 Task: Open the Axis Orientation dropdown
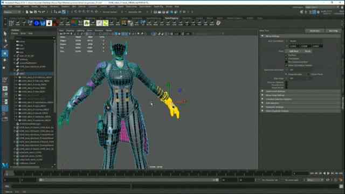[x=306, y=41]
